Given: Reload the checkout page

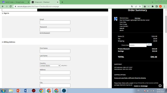Looking at the screenshot, I should point(10,6).
